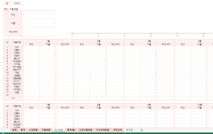Switch to the 자산부채현황 sheet tab
Viewport: 213px width, 134px height.
[x=103, y=130]
